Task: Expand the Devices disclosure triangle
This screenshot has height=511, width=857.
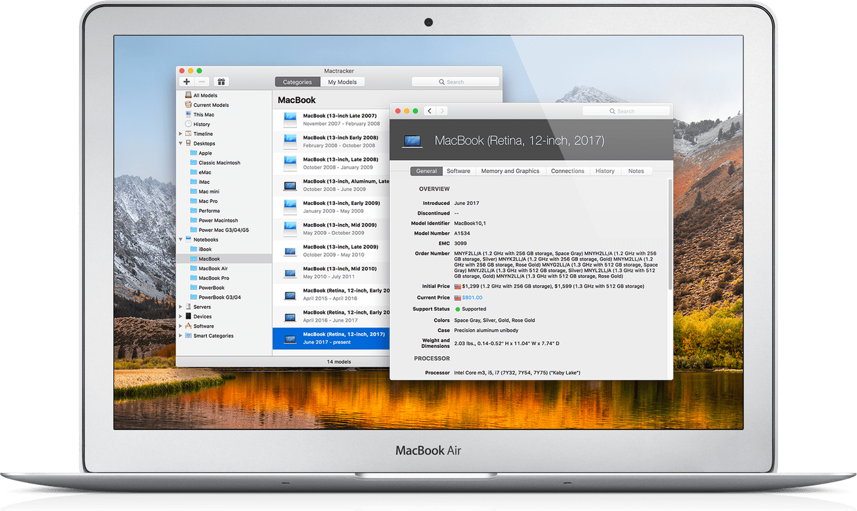Action: click(181, 317)
